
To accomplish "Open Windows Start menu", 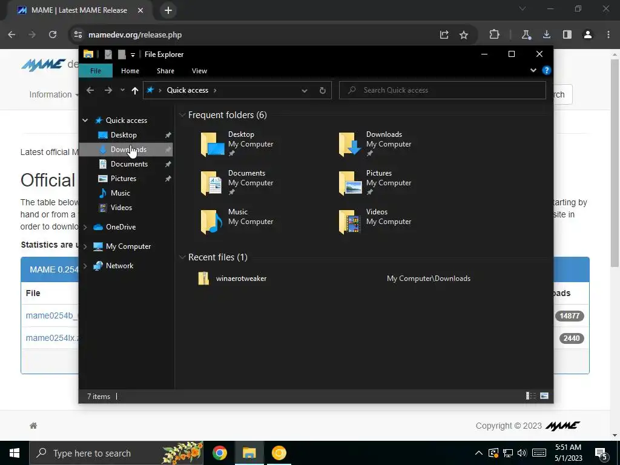I will click(x=15, y=453).
